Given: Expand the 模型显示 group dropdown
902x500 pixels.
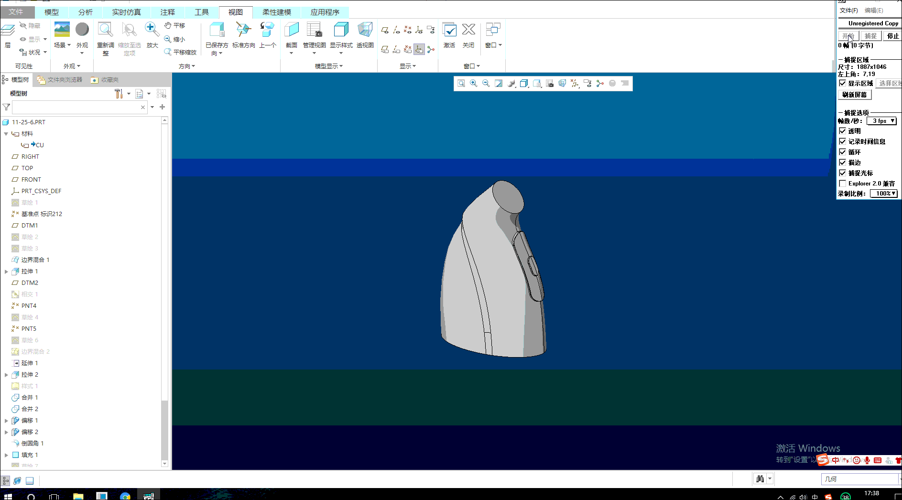Looking at the screenshot, I should [329, 66].
